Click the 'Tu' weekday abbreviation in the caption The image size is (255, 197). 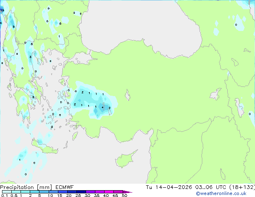coord(149,187)
